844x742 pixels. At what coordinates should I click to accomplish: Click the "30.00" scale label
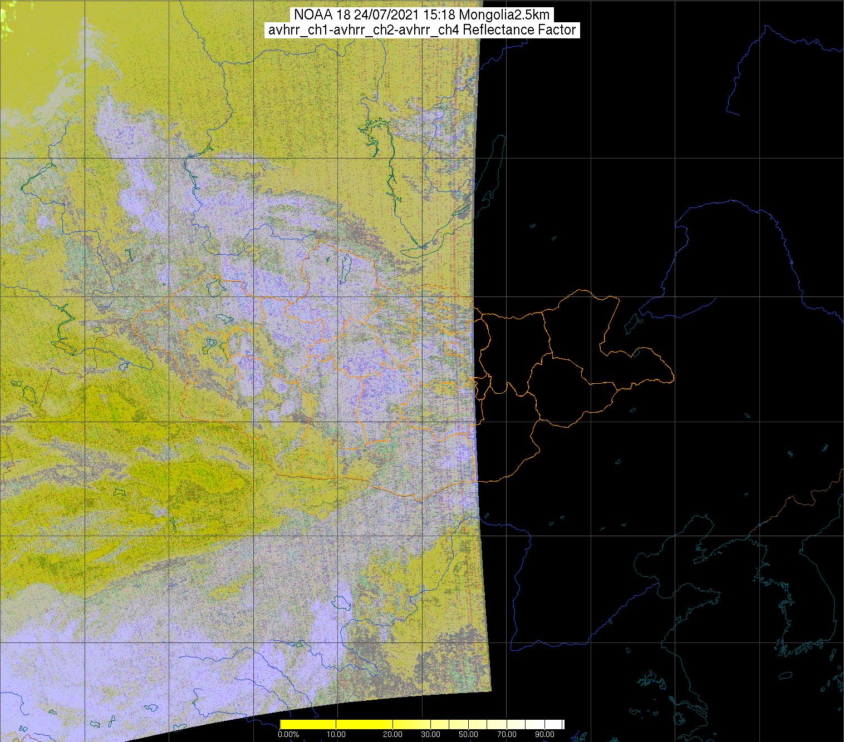pyautogui.click(x=431, y=735)
